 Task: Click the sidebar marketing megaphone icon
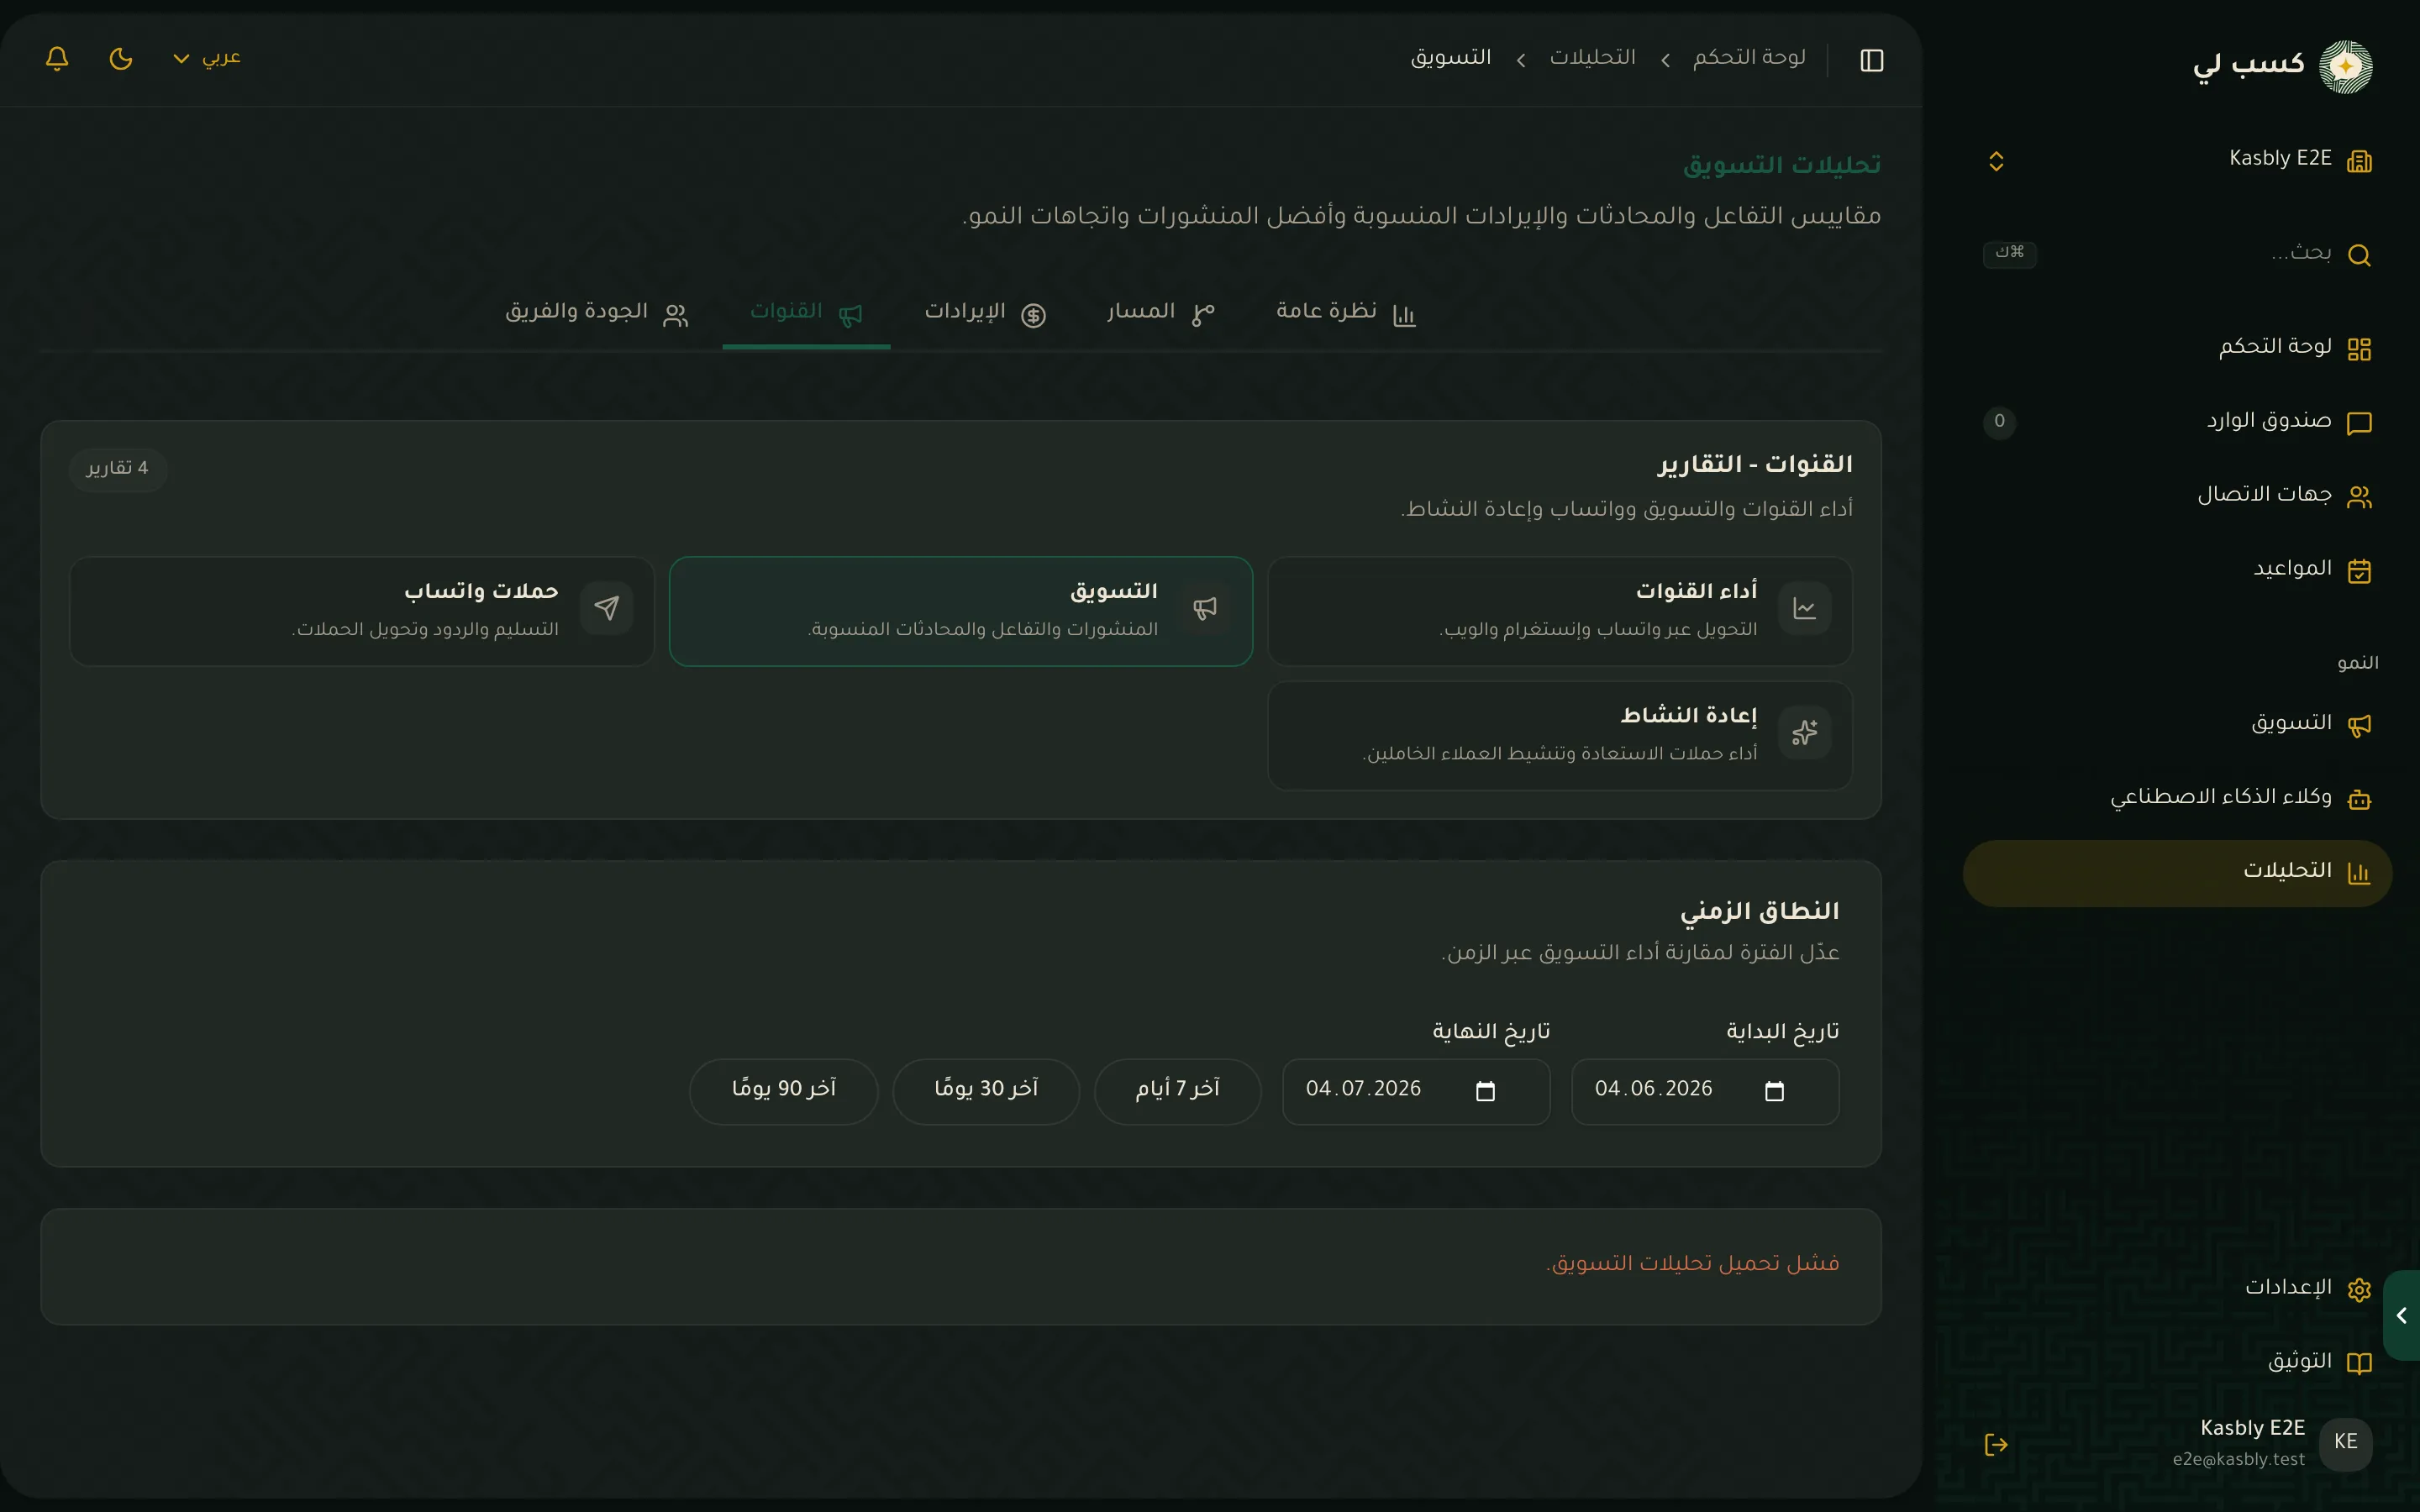point(2359,725)
